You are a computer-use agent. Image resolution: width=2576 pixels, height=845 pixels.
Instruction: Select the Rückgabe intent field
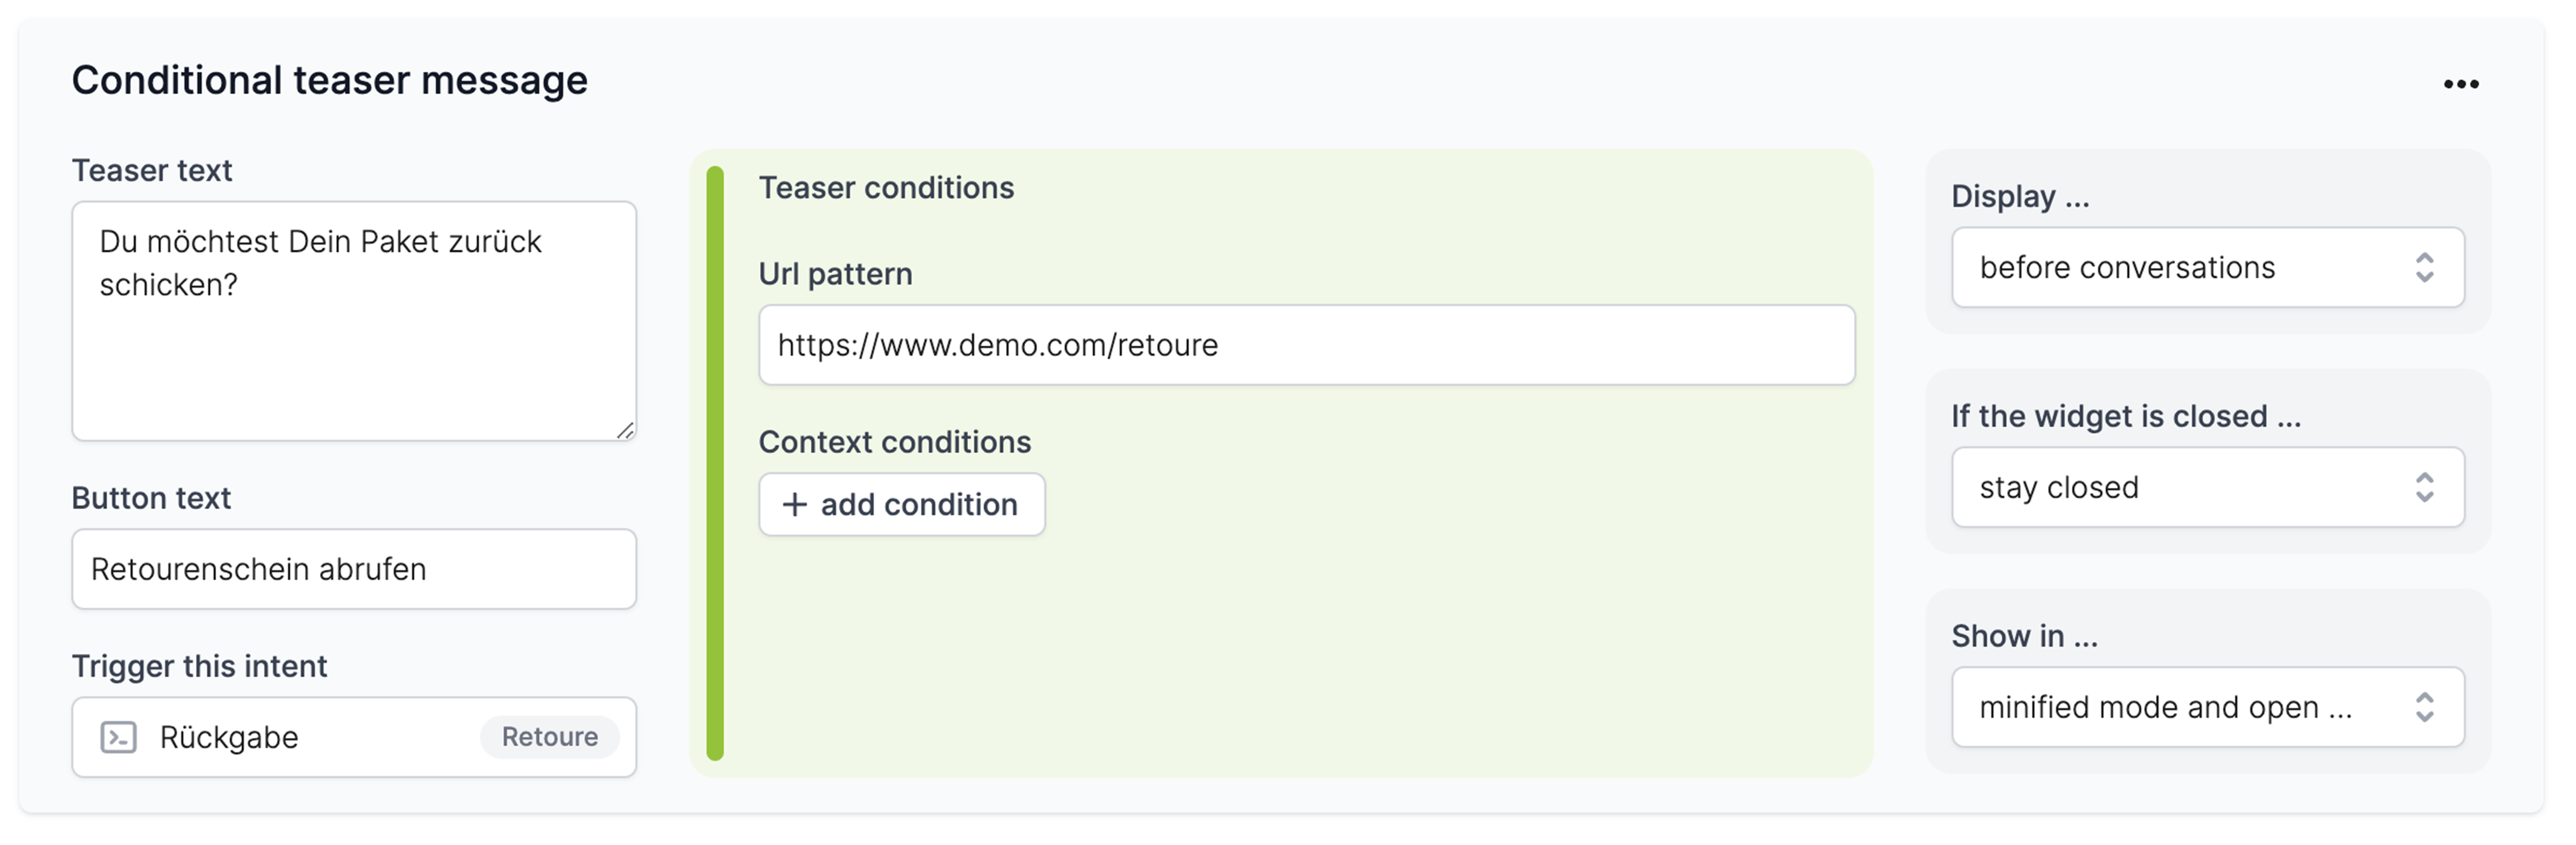pyautogui.click(x=354, y=737)
